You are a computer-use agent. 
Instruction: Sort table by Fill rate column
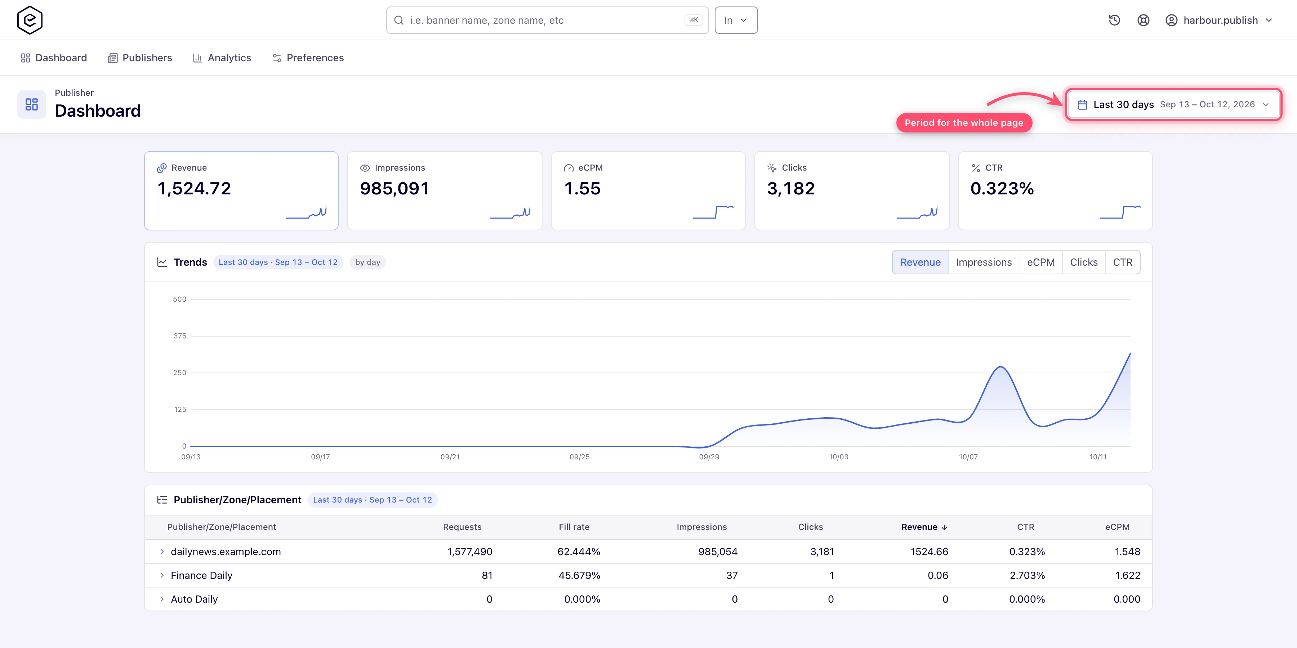click(x=574, y=527)
